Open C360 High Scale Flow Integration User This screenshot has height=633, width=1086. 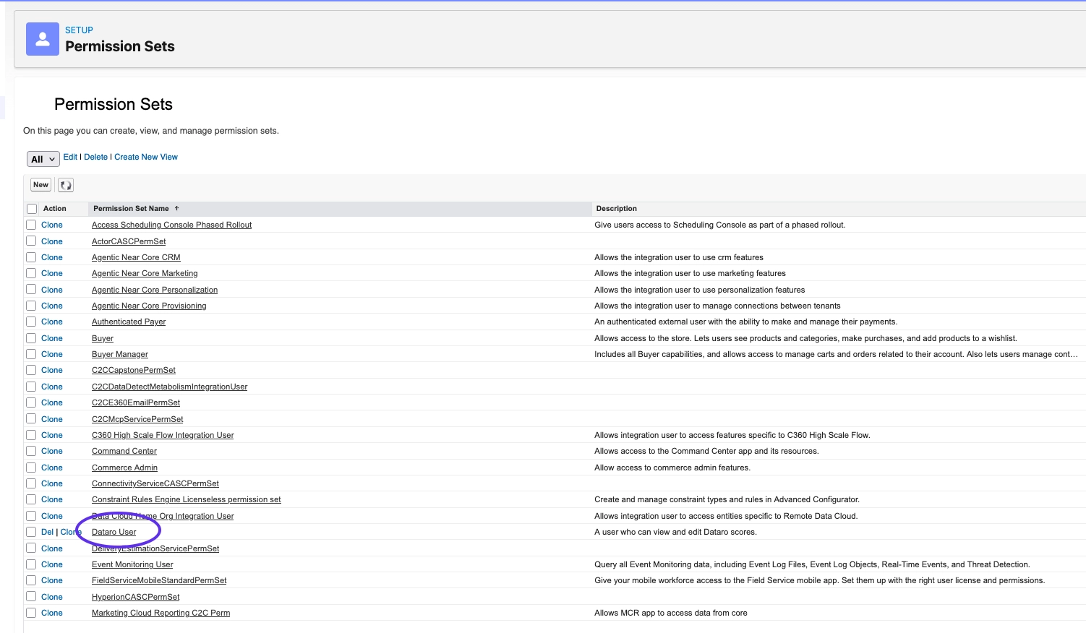[x=163, y=435]
